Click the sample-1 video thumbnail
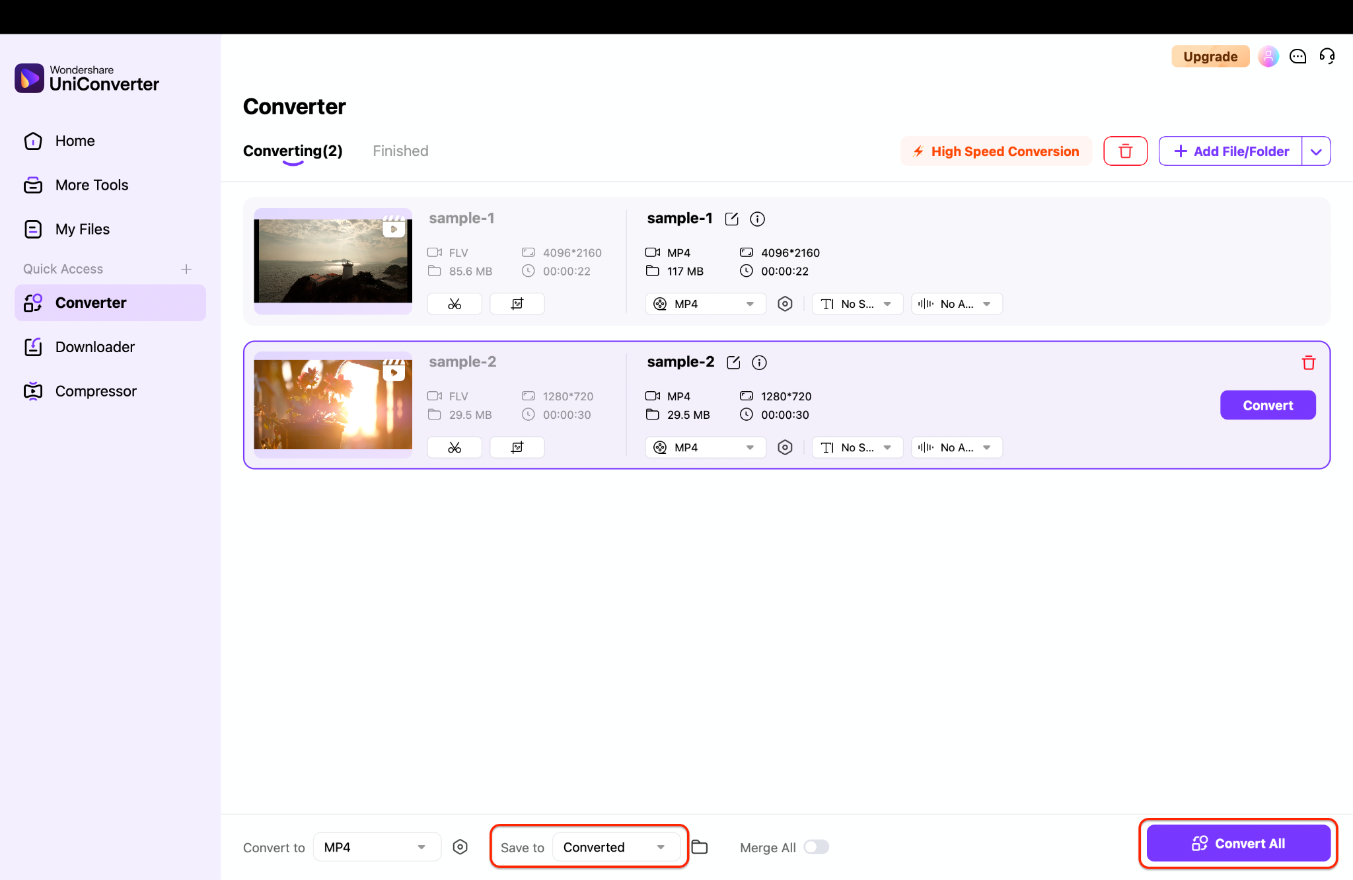1353x880 pixels. [333, 260]
